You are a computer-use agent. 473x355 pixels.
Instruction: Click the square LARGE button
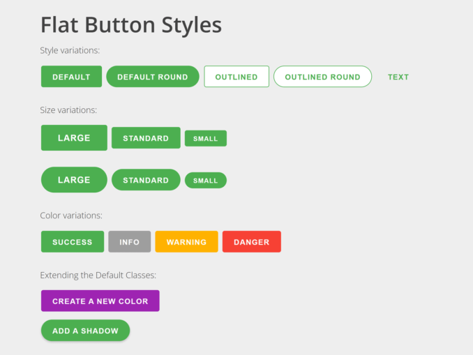pos(74,138)
